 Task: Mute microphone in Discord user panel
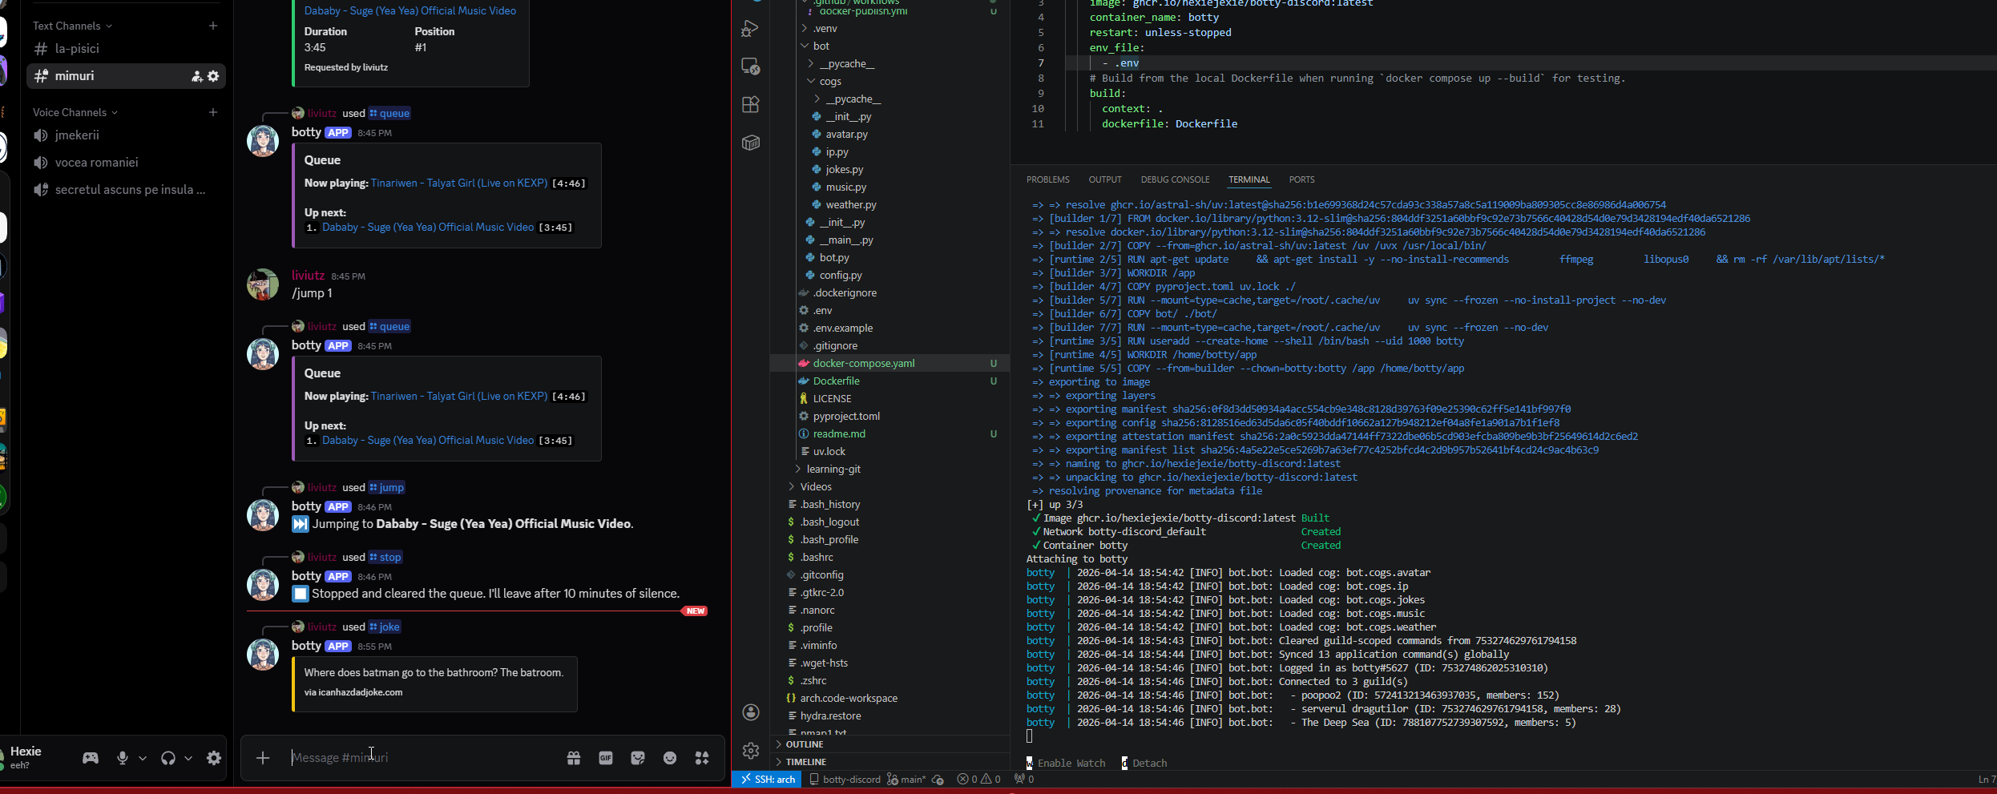(x=123, y=758)
